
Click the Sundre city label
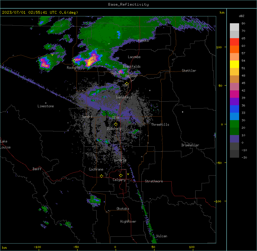(x=87, y=117)
